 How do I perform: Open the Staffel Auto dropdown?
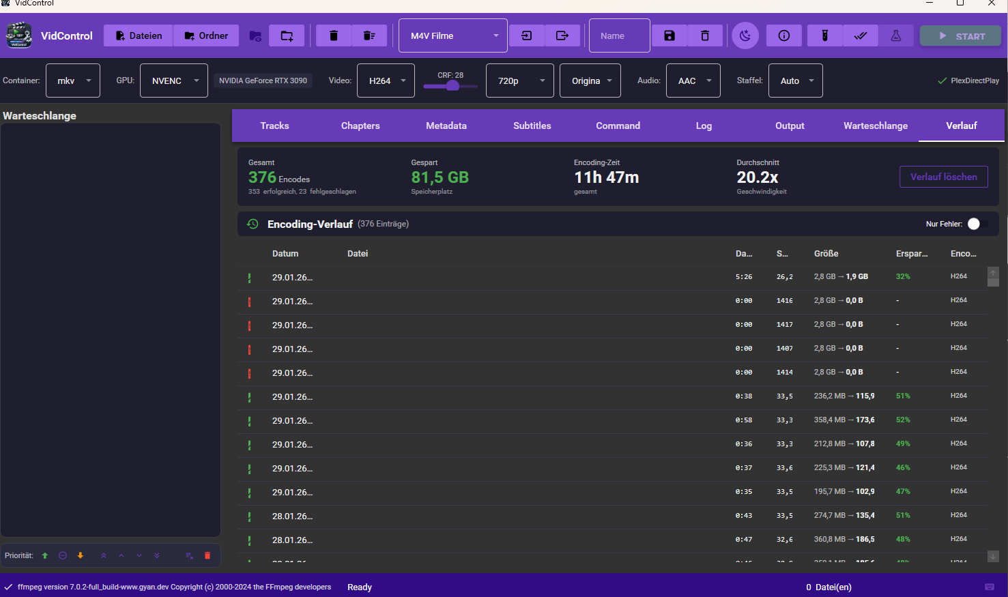pos(796,81)
